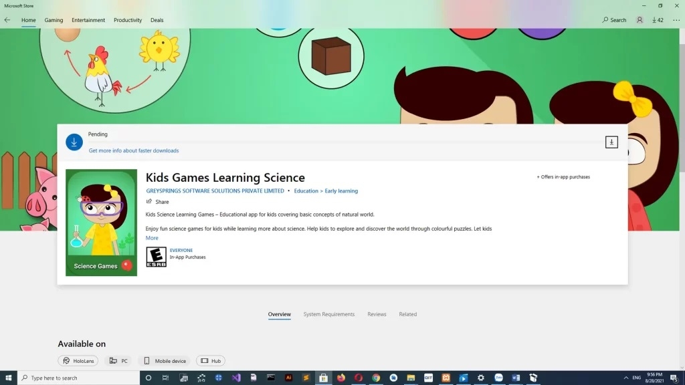Open Adobe Illustrator from the taskbar
Screen dimensions: 685x385
pyautogui.click(x=288, y=378)
